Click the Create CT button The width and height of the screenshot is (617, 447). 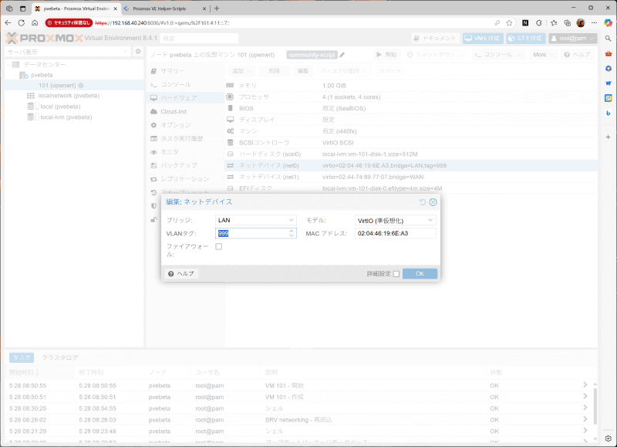pos(526,38)
